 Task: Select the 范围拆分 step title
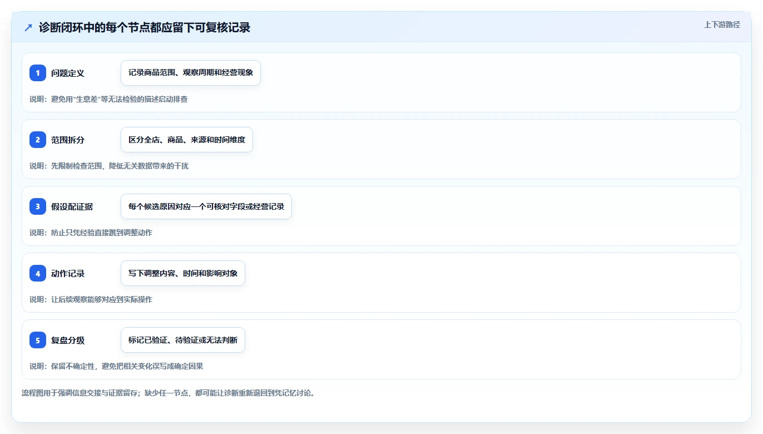pos(68,140)
